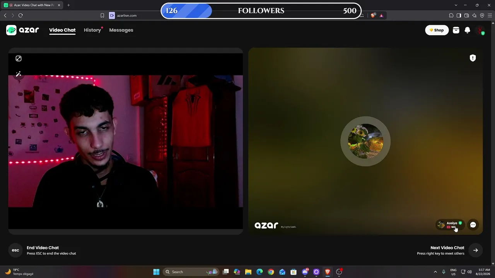Image resolution: width=495 pixels, height=278 pixels.
Task: Open Task View on the taskbar
Action: click(x=226, y=272)
